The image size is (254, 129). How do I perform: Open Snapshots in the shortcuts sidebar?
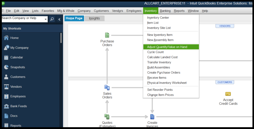[x=17, y=67]
